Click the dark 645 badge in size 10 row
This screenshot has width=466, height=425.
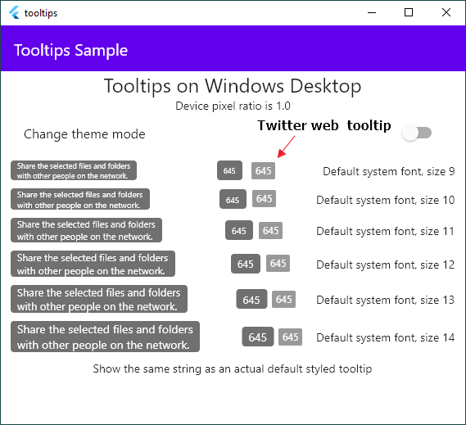[x=233, y=199]
